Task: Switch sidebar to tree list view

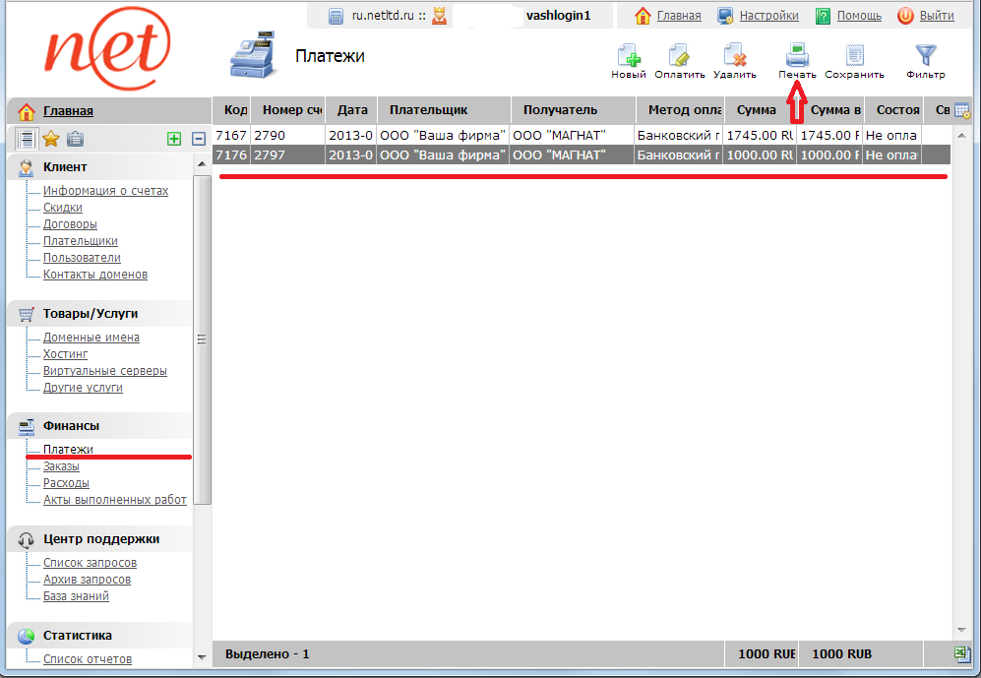Action: pos(27,139)
